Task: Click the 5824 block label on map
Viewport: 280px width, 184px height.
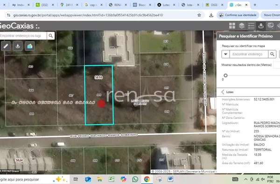Action: 19,160
